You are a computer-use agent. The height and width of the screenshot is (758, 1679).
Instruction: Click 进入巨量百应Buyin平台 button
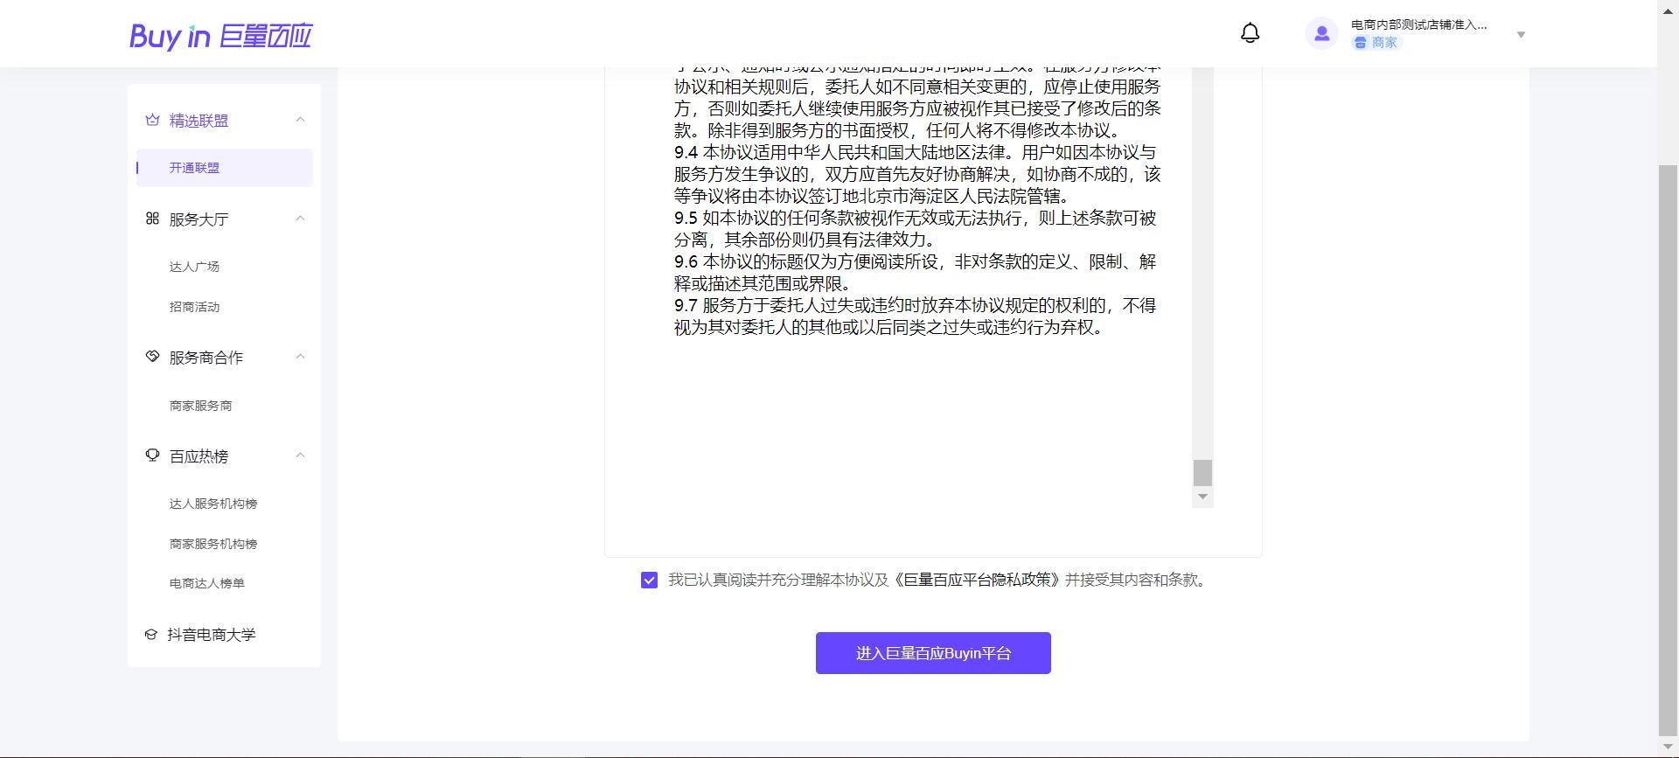[x=933, y=653]
